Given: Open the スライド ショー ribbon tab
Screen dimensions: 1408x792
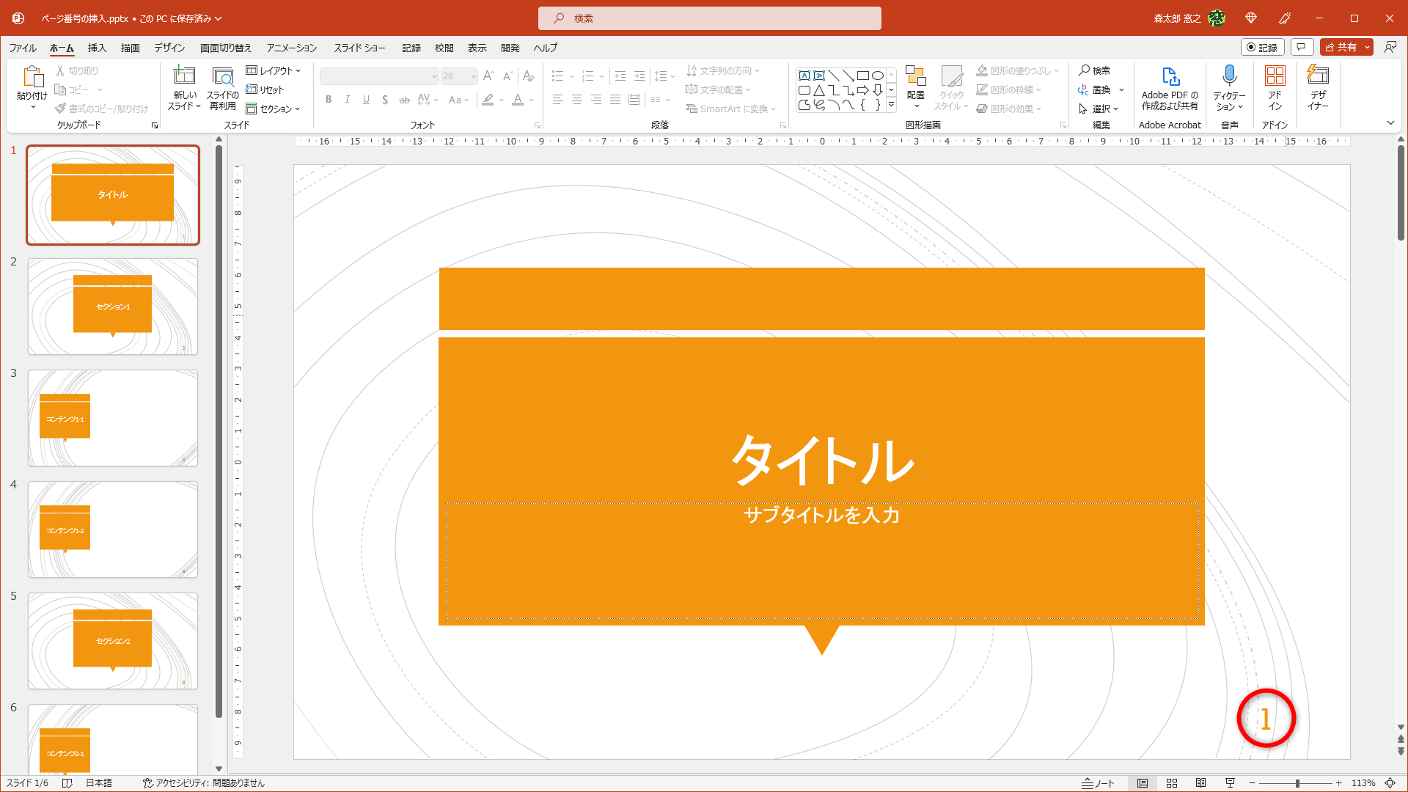Looking at the screenshot, I should click(360, 48).
